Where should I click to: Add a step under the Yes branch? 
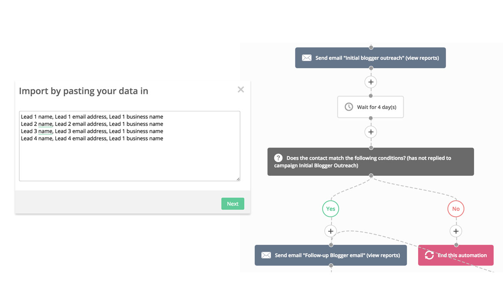[331, 231]
